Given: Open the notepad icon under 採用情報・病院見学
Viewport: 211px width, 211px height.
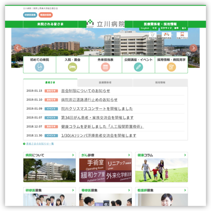Looking at the screenshot, I should click(x=171, y=67).
